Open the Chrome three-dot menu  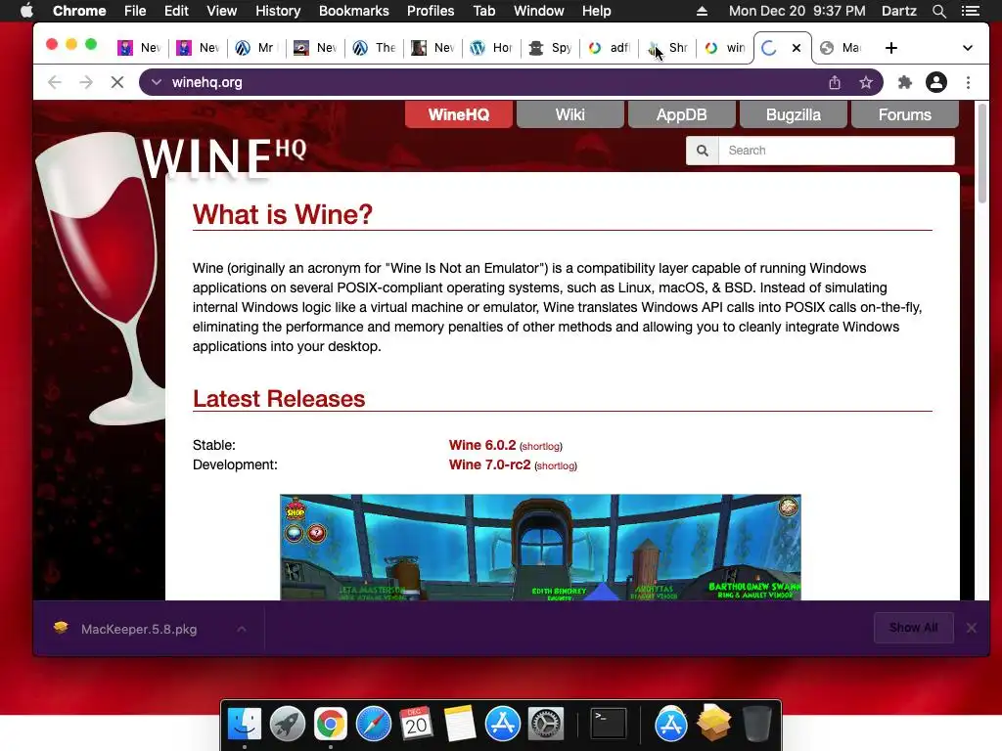968,82
